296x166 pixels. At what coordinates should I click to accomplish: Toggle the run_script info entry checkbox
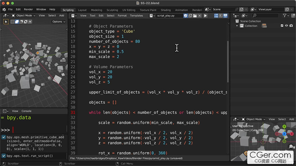pos(4,156)
